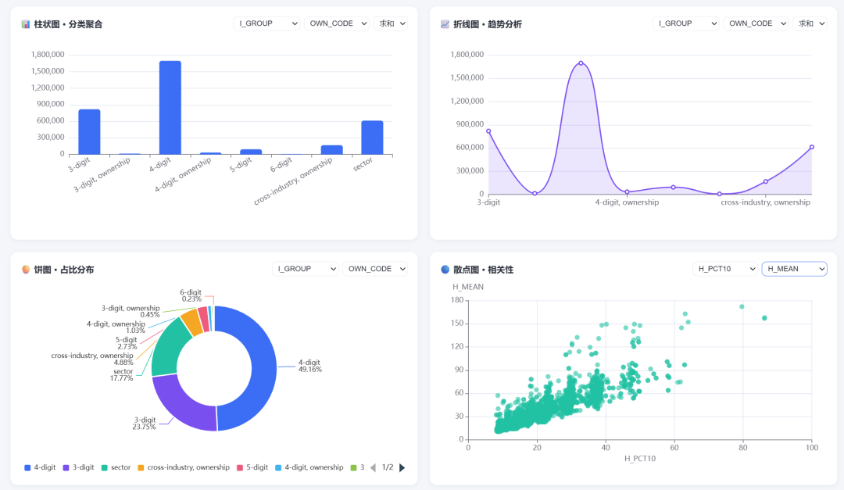Open pie chart OWN_CODE dropdown
The height and width of the screenshot is (490, 844).
pyautogui.click(x=375, y=269)
